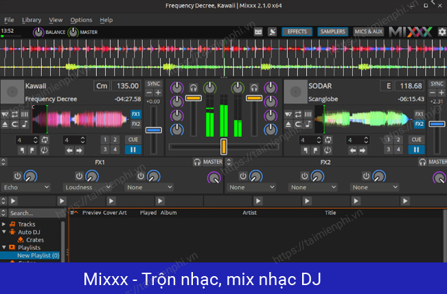The width and height of the screenshot is (447, 294).
Task: Activate beatloop icon on Kawaii deck
Action: click(45, 139)
